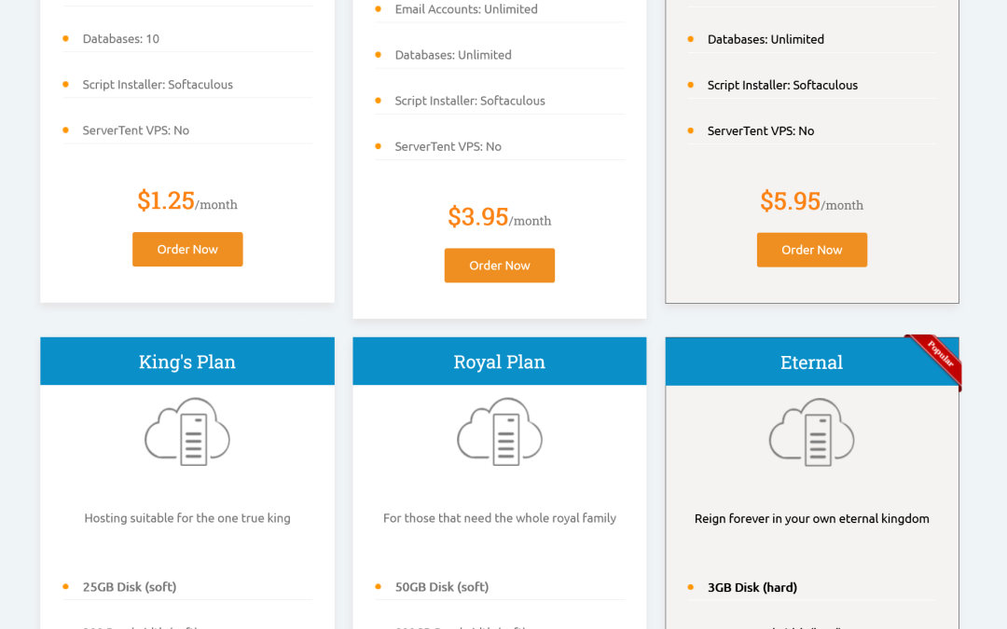Click the $3.95/month price text

[500, 217]
